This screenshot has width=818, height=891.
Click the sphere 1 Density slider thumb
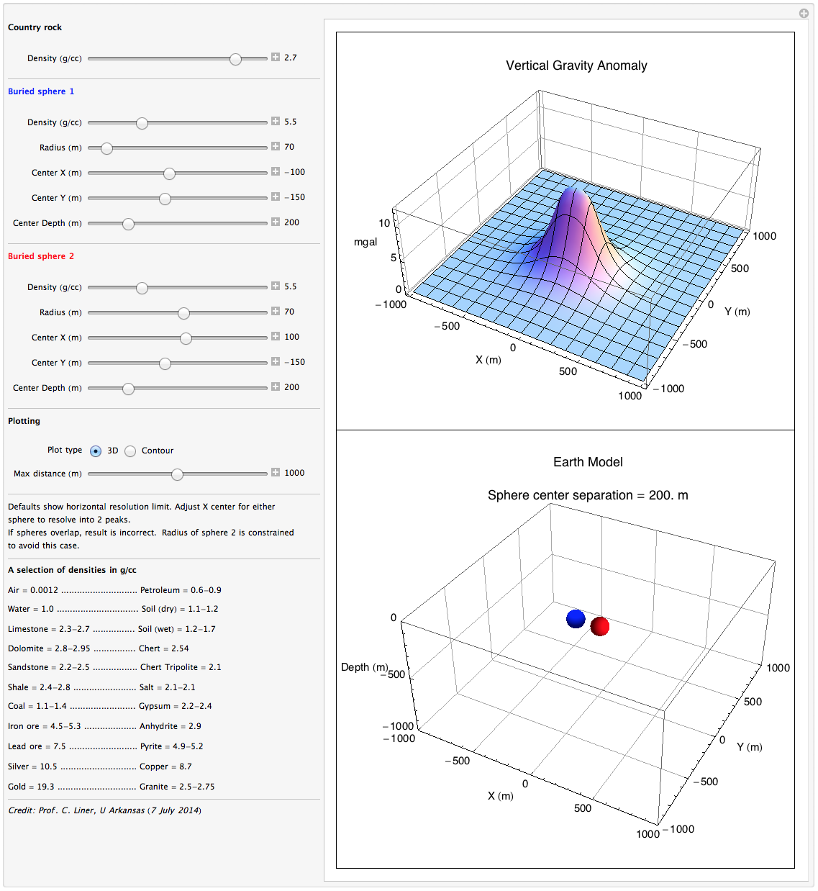click(x=142, y=122)
